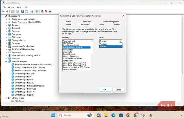Click the taskbar Search box

tap(76, 115)
